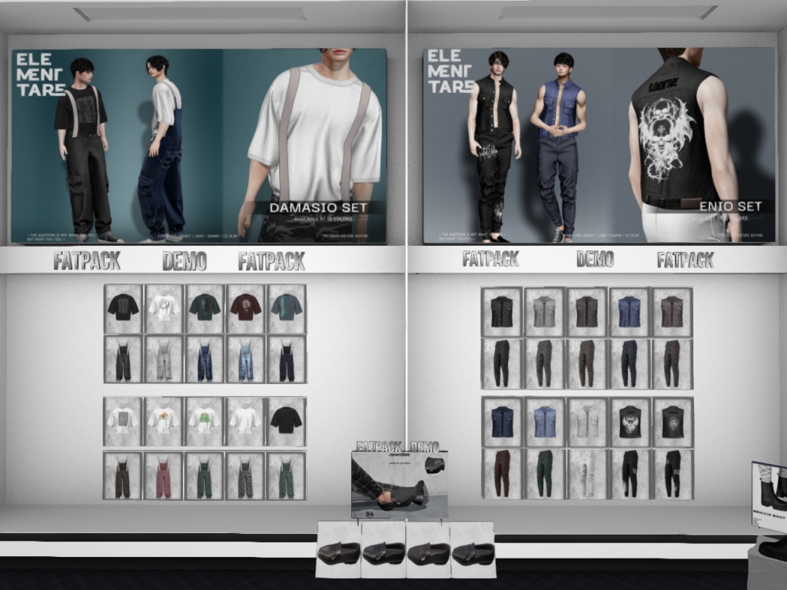Image resolution: width=787 pixels, height=590 pixels.
Task: Select the white tee with circle graphic
Action: tap(164, 309)
